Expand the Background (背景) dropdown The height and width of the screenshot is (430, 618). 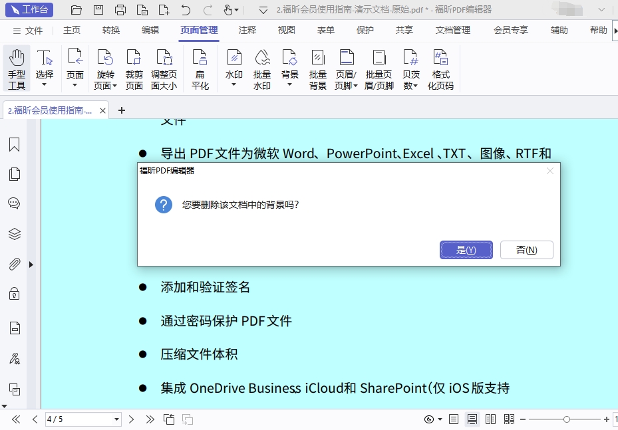(x=289, y=84)
